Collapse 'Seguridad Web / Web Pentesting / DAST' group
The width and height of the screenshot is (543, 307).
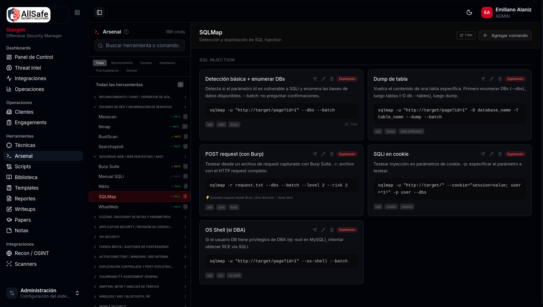[x=139, y=157]
